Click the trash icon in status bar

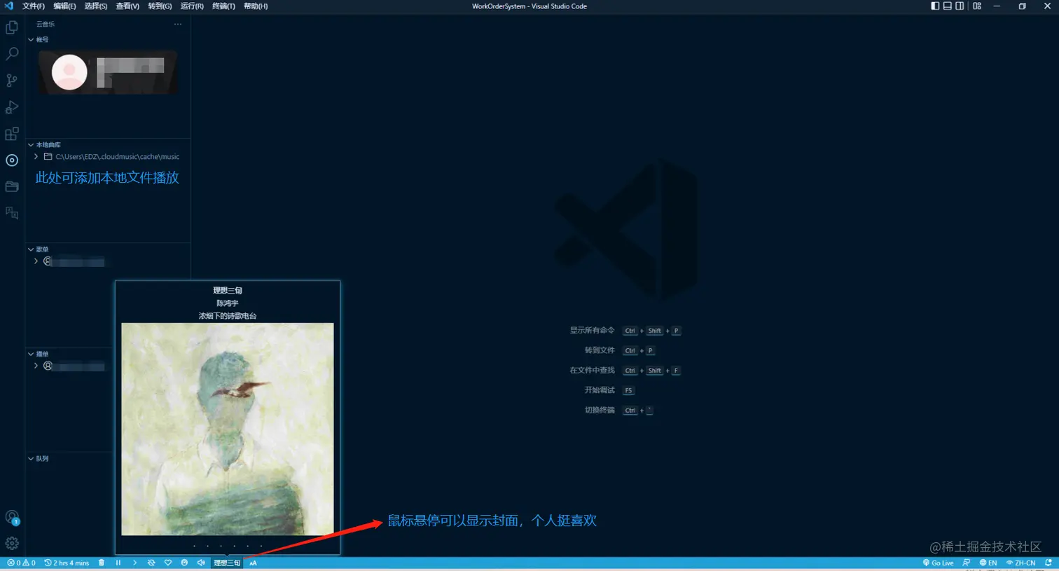(x=102, y=563)
